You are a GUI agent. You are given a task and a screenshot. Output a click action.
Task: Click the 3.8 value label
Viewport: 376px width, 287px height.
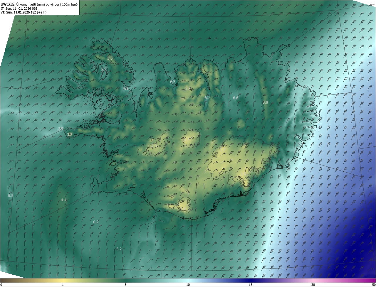click(265, 102)
